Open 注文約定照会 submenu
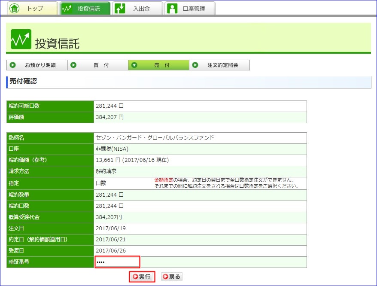This screenshot has height=286, width=377. 219,65
